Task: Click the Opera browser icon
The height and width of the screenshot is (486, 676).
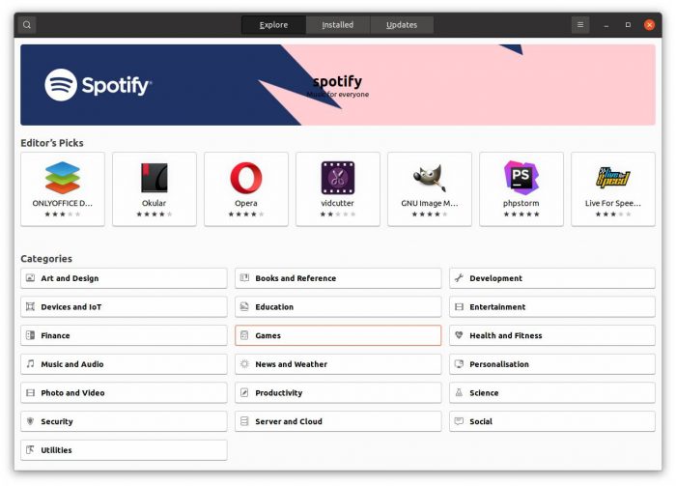Action: [246, 178]
